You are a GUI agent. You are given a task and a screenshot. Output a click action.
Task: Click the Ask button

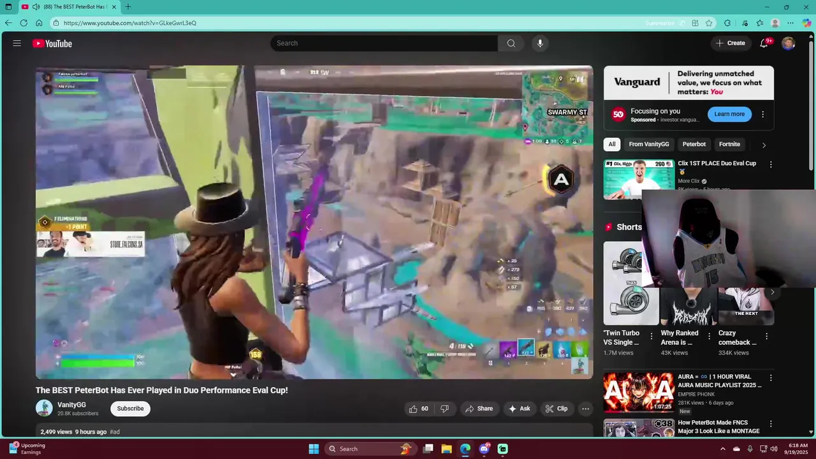pos(519,409)
